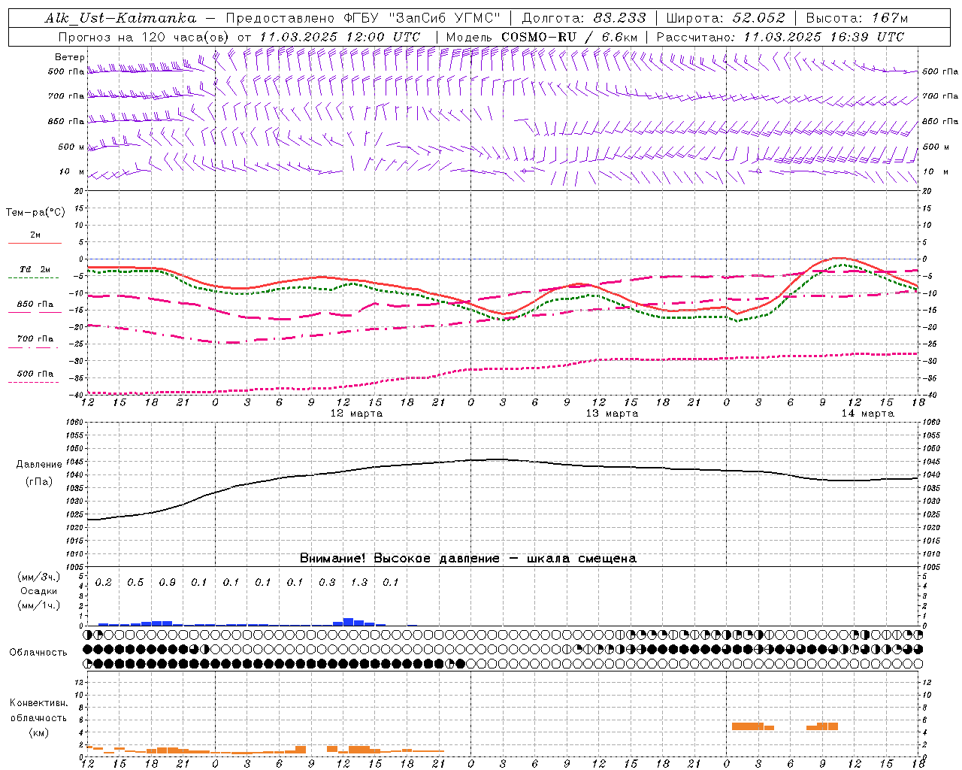This screenshot has width=962, height=770.
Task: Click the Td 2м legend entry
Action: pyautogui.click(x=35, y=269)
